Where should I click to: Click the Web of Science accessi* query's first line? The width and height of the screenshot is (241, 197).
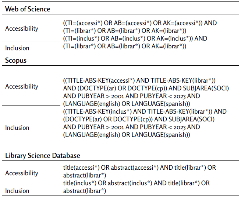[140, 23]
